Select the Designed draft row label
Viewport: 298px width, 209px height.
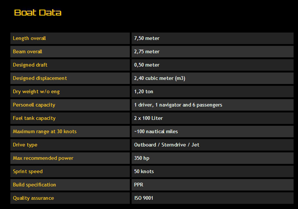pyautogui.click(x=30, y=65)
